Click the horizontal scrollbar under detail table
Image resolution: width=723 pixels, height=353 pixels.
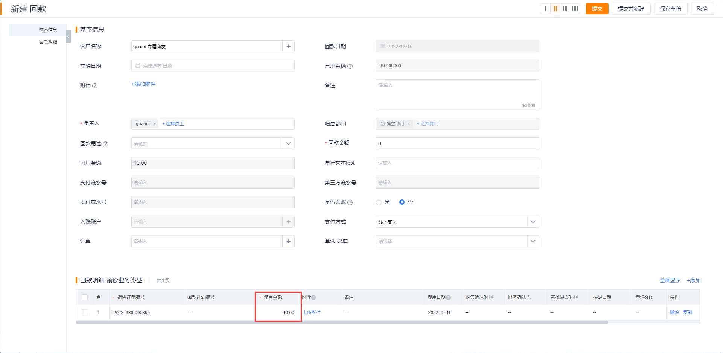342,322
